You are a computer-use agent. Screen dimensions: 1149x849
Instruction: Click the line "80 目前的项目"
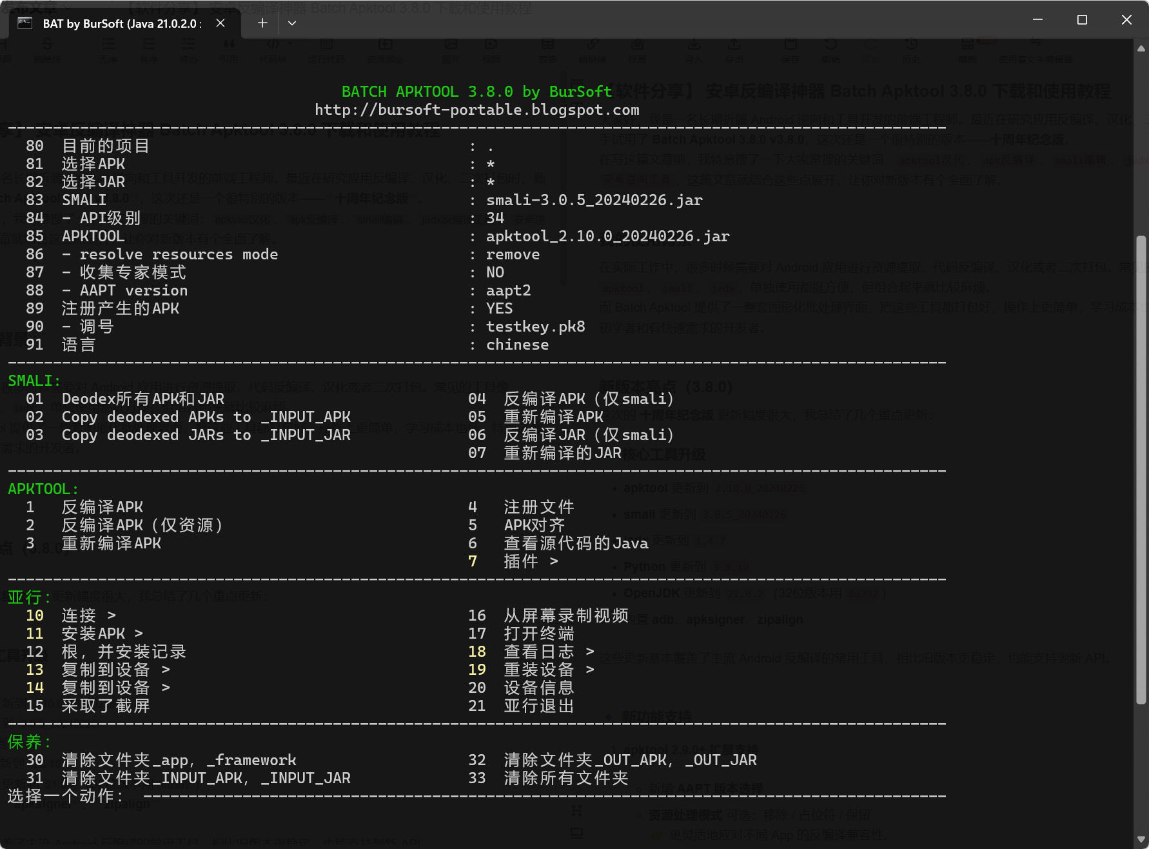click(88, 146)
